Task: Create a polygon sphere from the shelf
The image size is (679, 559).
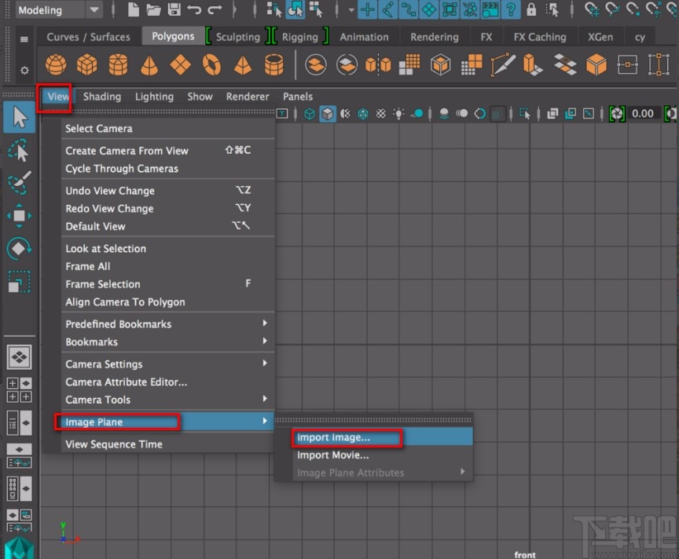Action: click(x=56, y=65)
